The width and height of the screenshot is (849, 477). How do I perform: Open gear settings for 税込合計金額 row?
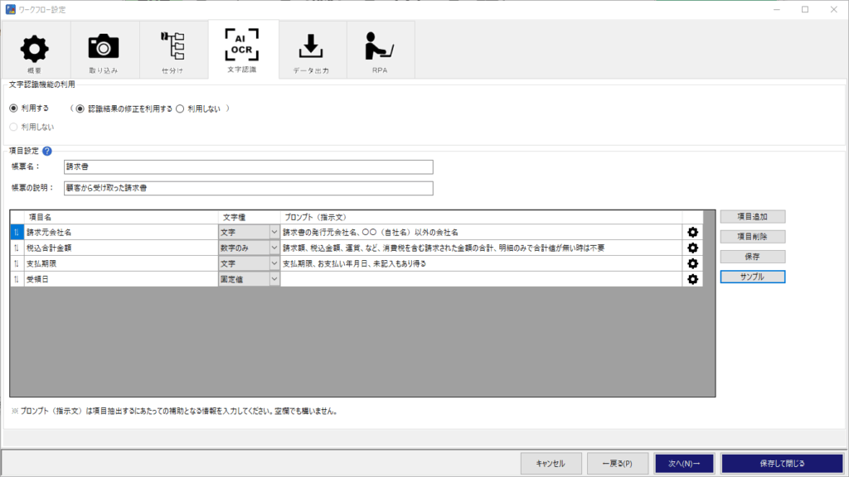(x=692, y=248)
